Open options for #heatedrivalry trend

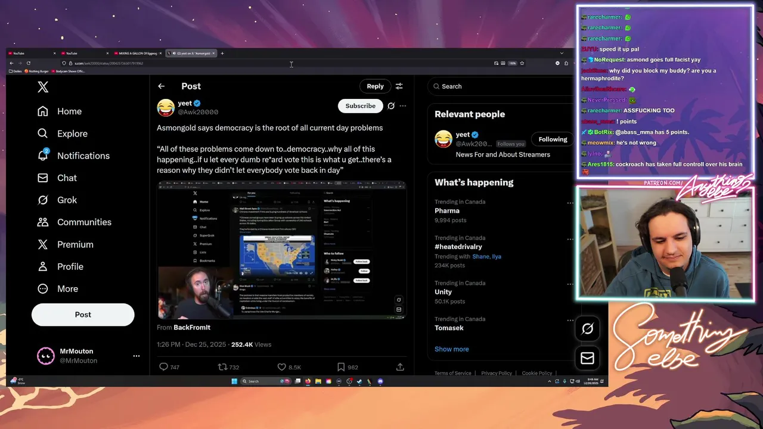coord(570,239)
